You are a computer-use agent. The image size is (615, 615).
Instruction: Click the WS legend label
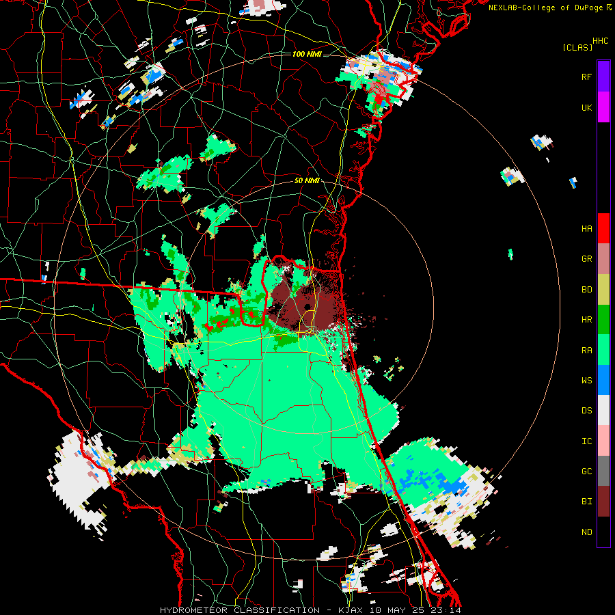586,381
